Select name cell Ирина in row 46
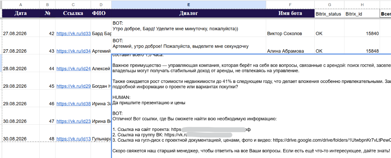This screenshot has height=158, width=391. tap(101, 98)
